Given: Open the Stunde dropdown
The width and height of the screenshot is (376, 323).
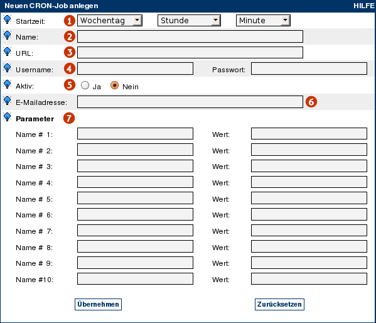Looking at the screenshot, I should 189,20.
